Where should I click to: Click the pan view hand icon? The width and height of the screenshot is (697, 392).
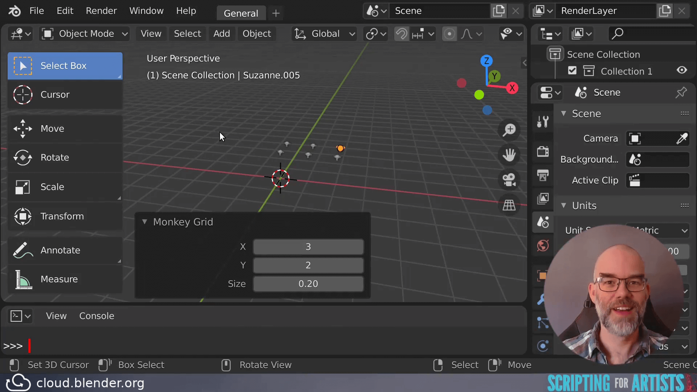click(509, 155)
